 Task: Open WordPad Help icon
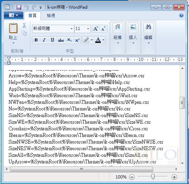click(181, 15)
